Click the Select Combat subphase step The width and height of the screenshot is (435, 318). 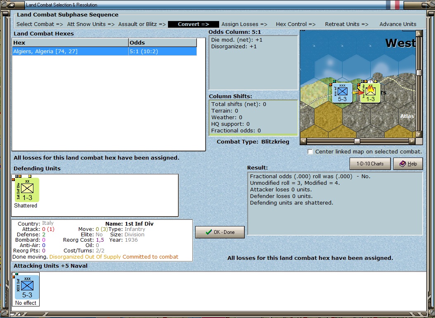pyautogui.click(x=40, y=24)
